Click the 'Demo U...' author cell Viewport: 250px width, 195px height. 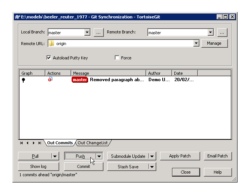click(159, 80)
